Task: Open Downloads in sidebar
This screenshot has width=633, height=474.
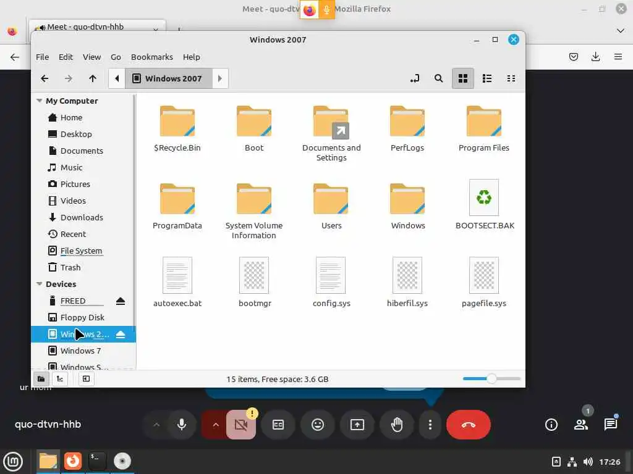Action: point(83,218)
